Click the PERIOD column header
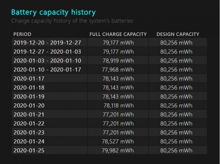 coord(22,34)
